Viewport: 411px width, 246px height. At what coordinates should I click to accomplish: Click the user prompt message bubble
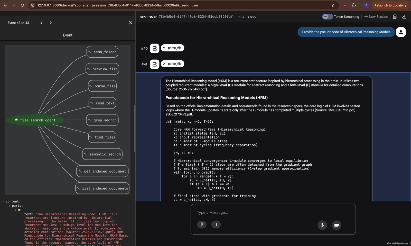[346, 32]
